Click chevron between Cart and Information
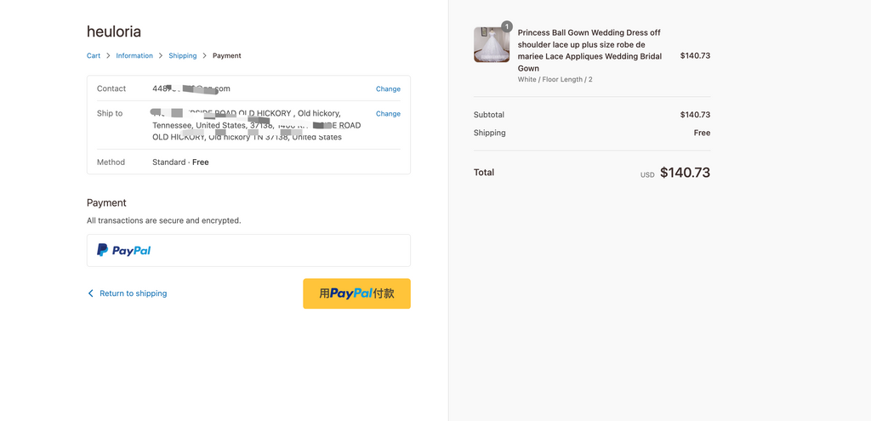Screen dimensions: 871x421 pos(108,56)
